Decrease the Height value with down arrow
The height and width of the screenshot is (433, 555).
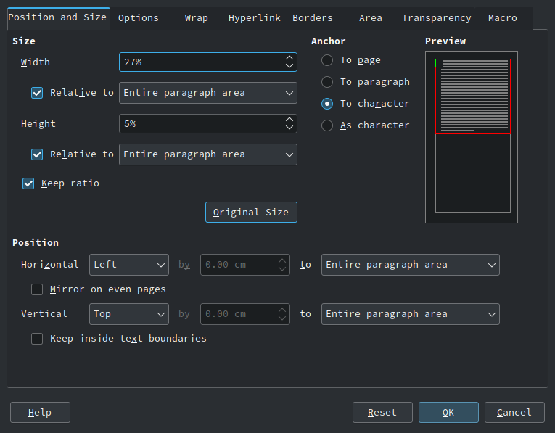(x=289, y=128)
